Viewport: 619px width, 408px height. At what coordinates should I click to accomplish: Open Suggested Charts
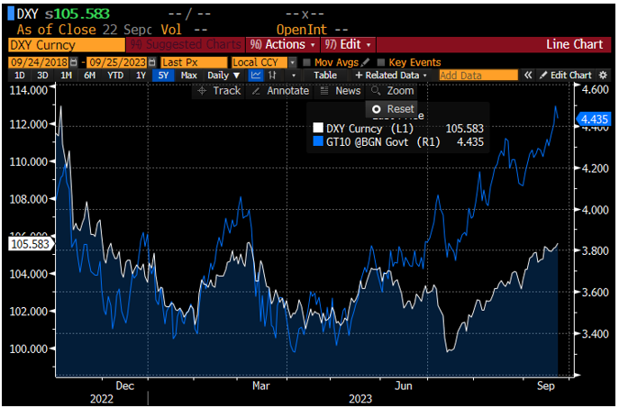click(186, 45)
